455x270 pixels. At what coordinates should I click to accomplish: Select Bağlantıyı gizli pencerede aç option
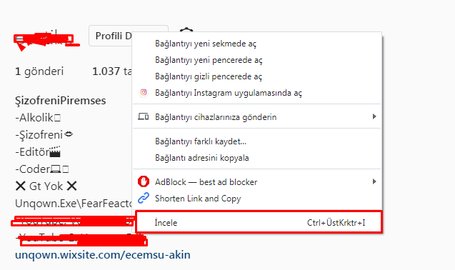pyautogui.click(x=257, y=76)
